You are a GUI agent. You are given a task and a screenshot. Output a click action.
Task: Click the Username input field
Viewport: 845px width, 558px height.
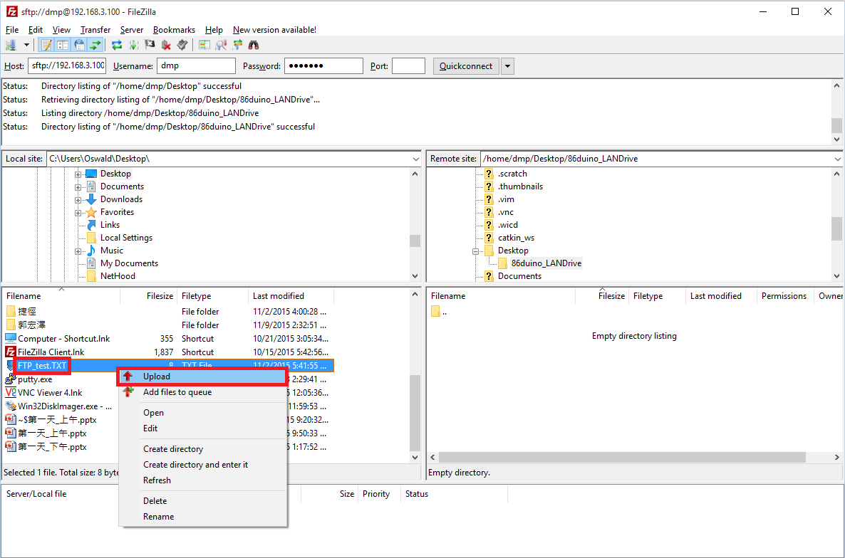tap(196, 65)
